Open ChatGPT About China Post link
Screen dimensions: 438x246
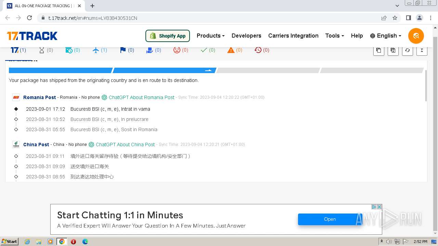point(122,145)
